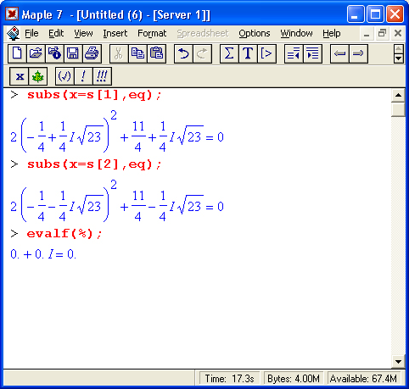409x389 pixels.
Task: Insert Maple input with Sigma icon
Action: tap(229, 53)
